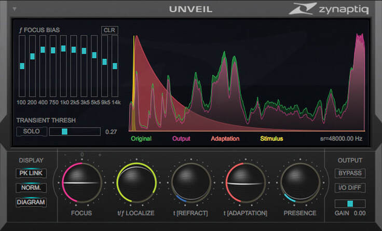Adjust the 14k focus bias slider

pyautogui.click(x=115, y=66)
